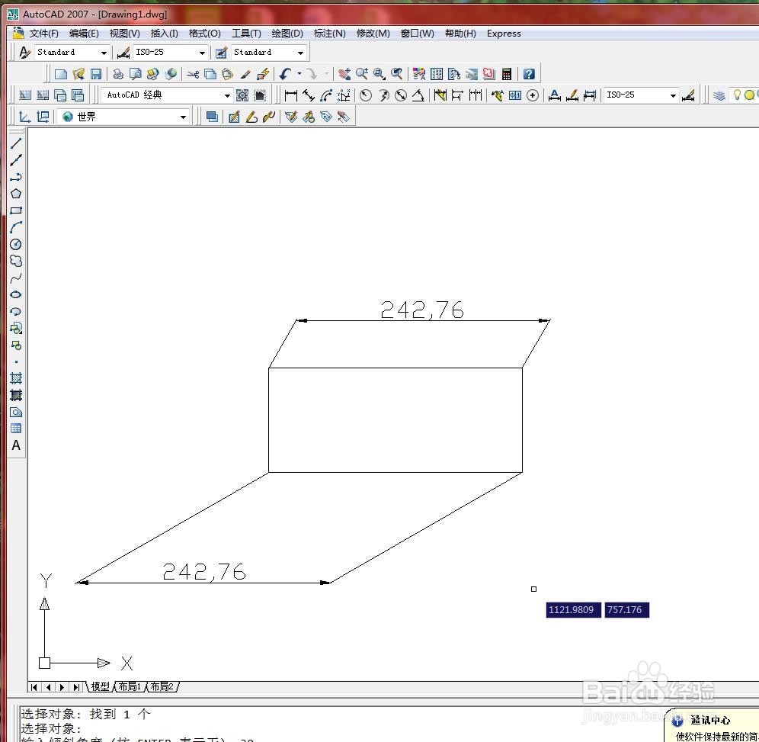759x742 pixels.
Task: Open the Layer Properties Manager icon
Action: [x=719, y=95]
